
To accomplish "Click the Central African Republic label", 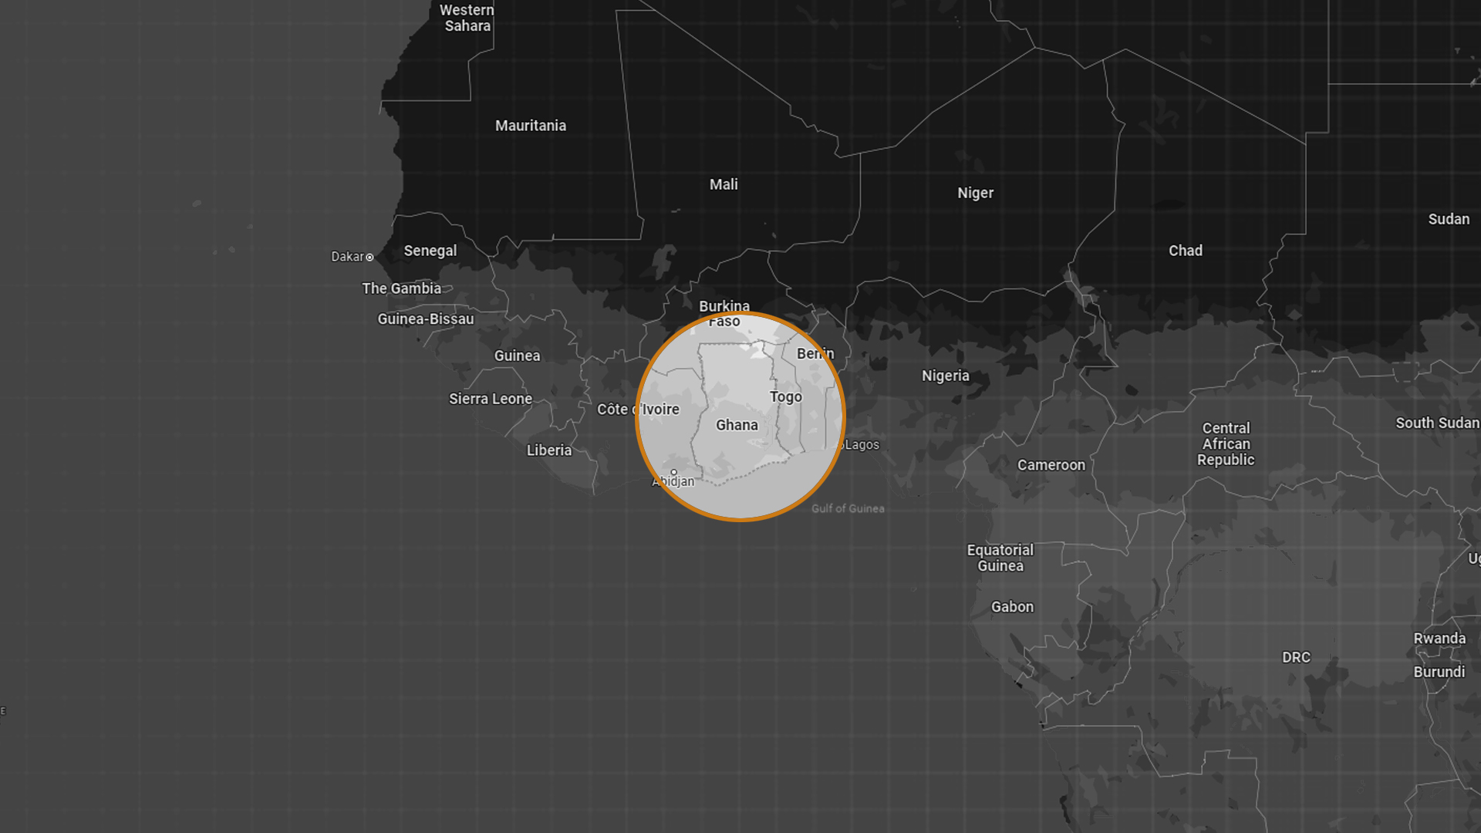I will click(x=1225, y=444).
